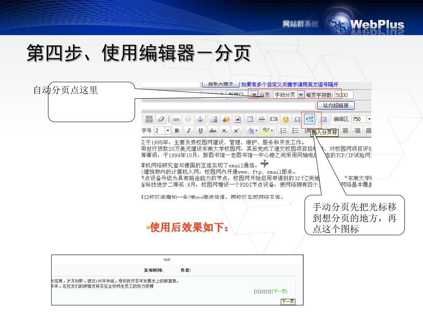Insert a bulleted list
423x317 pixels.
click(295, 131)
